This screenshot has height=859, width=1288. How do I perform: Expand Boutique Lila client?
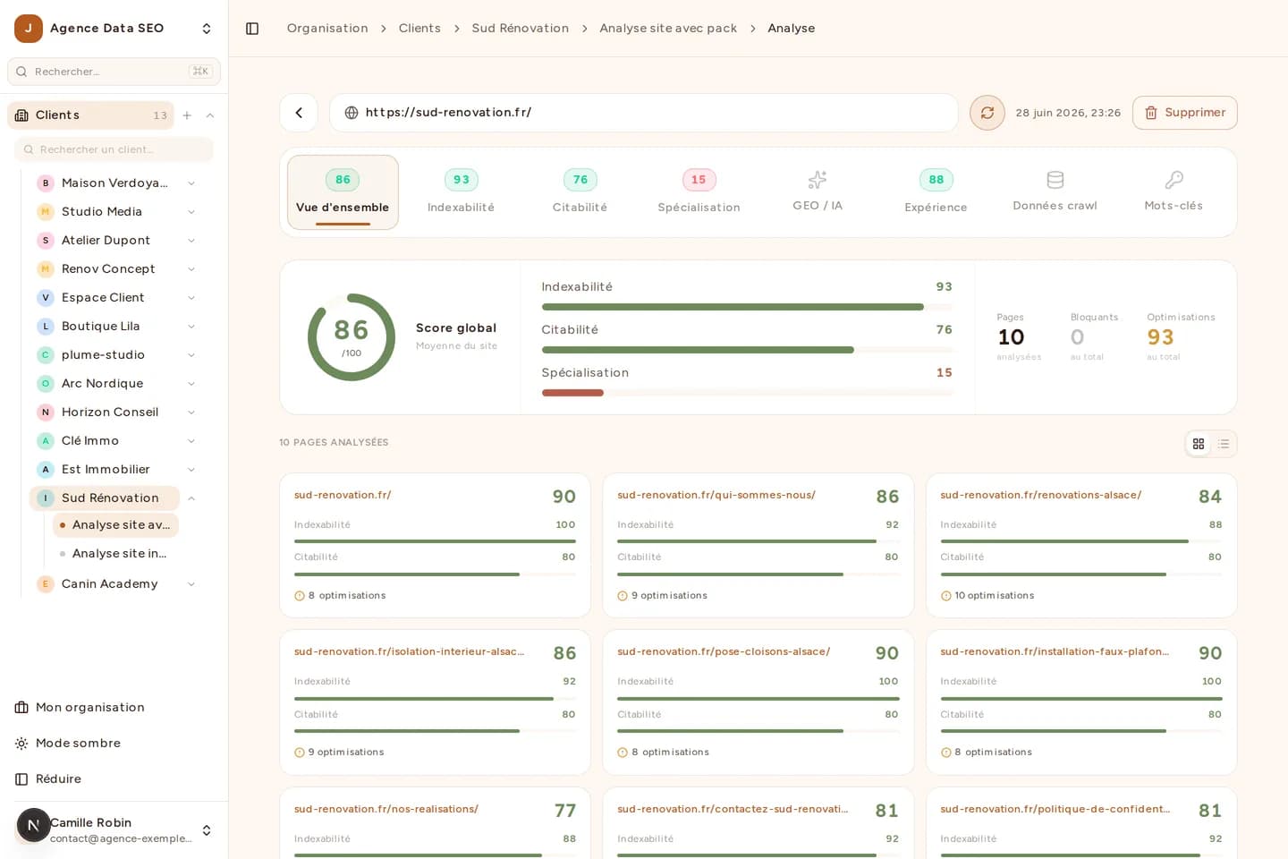191,327
